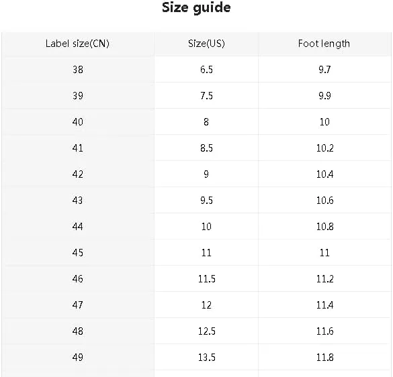Click the Size guide heading

click(x=196, y=8)
